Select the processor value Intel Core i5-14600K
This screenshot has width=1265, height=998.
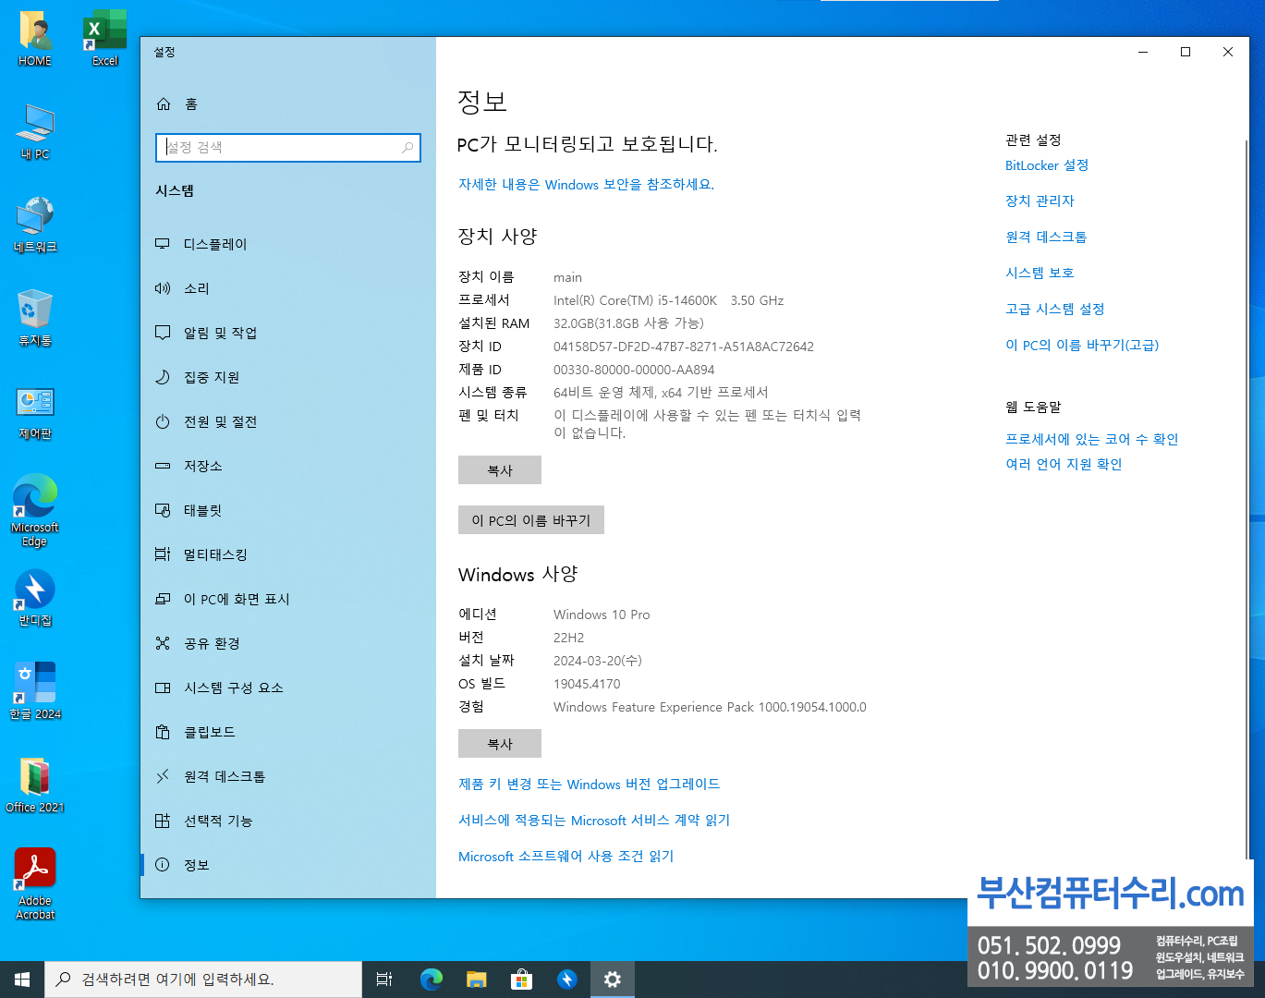click(668, 300)
